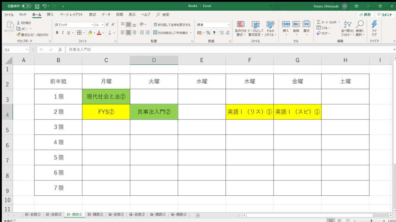Click the Cut (切り取り) scissors icon
The width and height of the screenshot is (396, 222).
click(18, 23)
